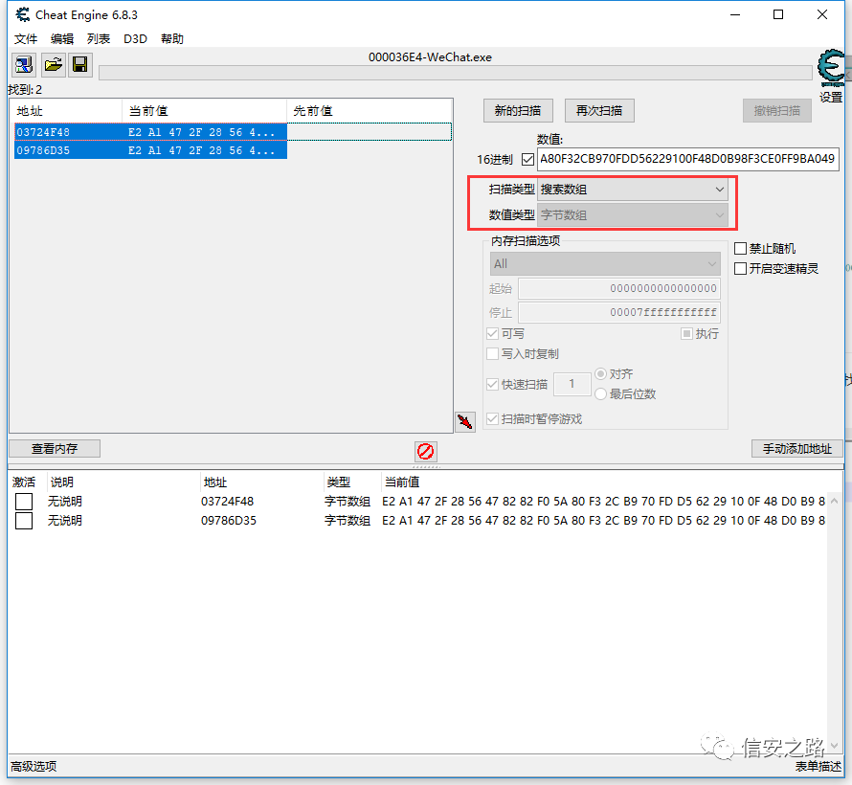Click 000036E4-WeChat.exe process label
Image resolution: width=852 pixels, height=785 pixels.
[430, 57]
